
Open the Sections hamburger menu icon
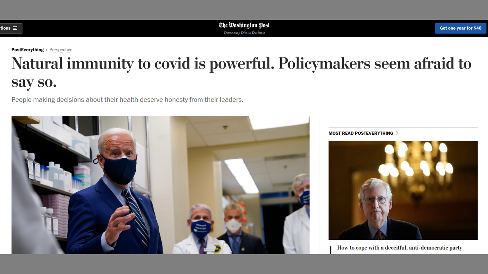click(15, 28)
